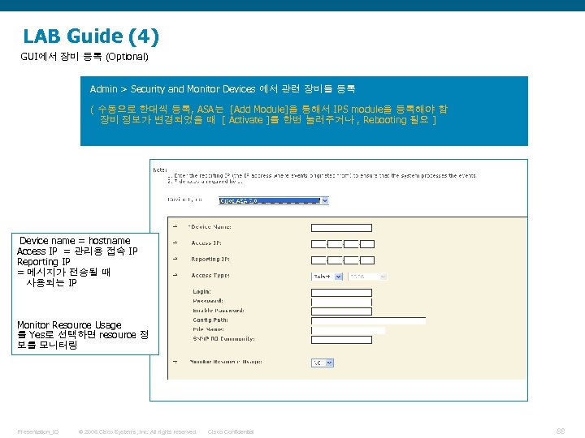Click the 'Cisco Confidential' footer text

(x=231, y=432)
